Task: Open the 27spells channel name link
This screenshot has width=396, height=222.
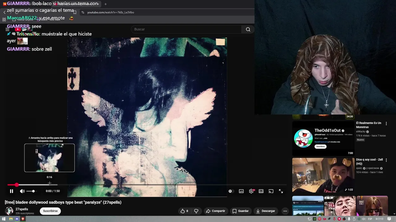Action: 22,209
